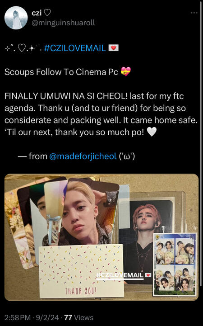Image resolution: width=203 pixels, height=326 pixels.
Task: Click the 'Scoups Follow To Cinema Pc' text line
Action: tap(61, 72)
